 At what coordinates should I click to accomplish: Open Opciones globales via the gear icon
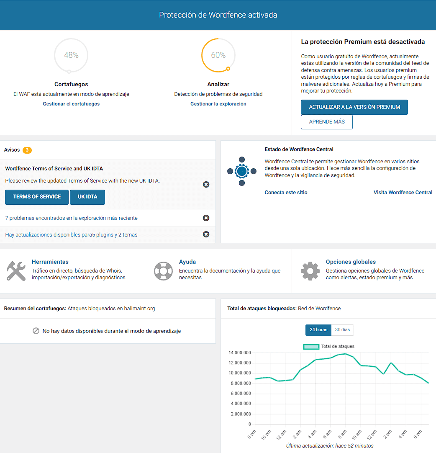click(310, 270)
